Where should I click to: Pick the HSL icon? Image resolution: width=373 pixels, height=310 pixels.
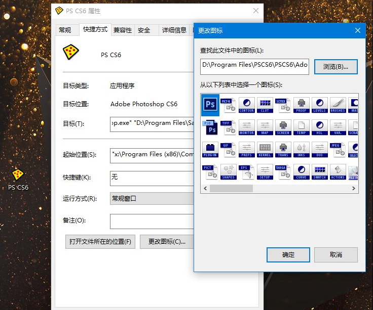(319, 127)
